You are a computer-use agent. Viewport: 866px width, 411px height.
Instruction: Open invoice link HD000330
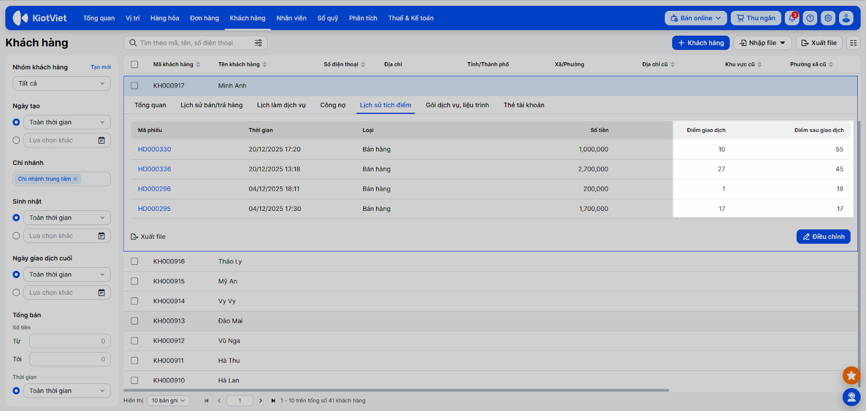[x=154, y=149]
